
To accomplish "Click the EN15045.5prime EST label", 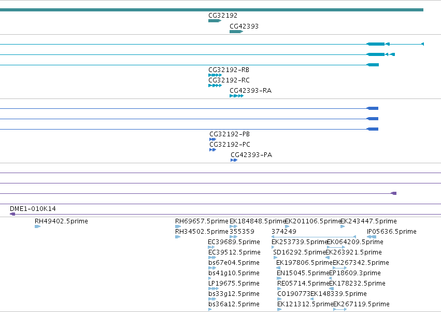I will [x=303, y=273].
